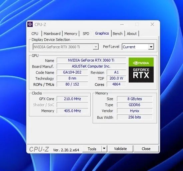Click the Vendor label
Screen dimensions: 183x171
[107, 111]
